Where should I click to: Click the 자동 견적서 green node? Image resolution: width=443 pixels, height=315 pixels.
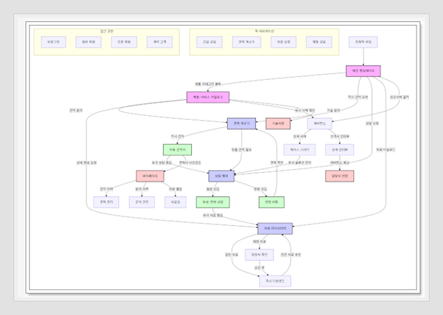[177, 150]
